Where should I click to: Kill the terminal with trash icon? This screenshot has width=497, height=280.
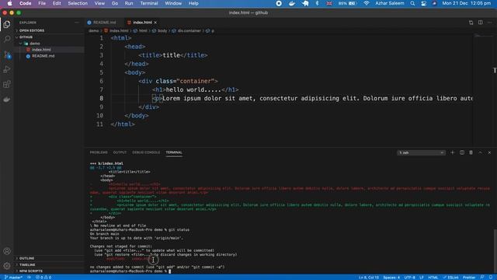(471, 152)
